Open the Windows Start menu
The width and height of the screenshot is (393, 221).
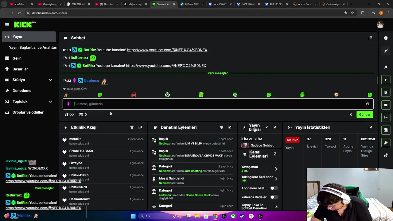coord(133,216)
